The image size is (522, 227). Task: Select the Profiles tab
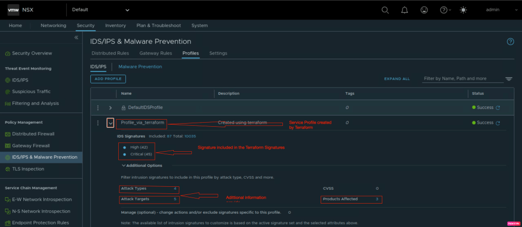[x=191, y=53]
